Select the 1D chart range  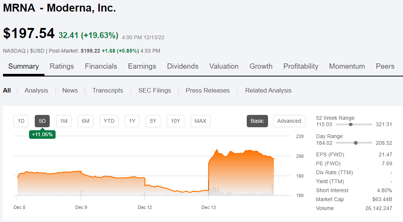click(x=21, y=121)
